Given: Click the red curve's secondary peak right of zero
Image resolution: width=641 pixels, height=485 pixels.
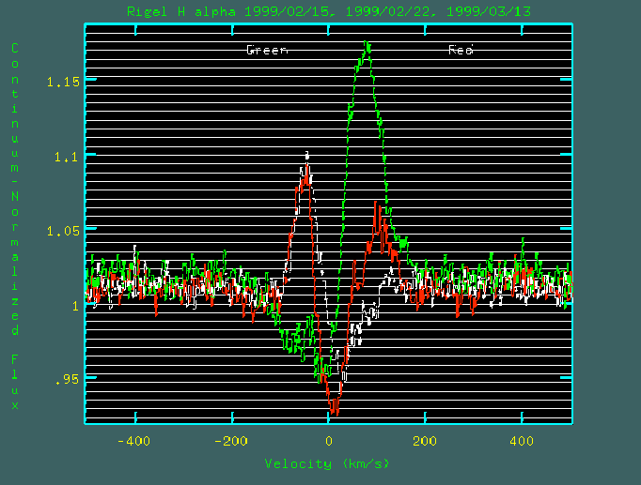Looking at the screenshot, I should 376,204.
